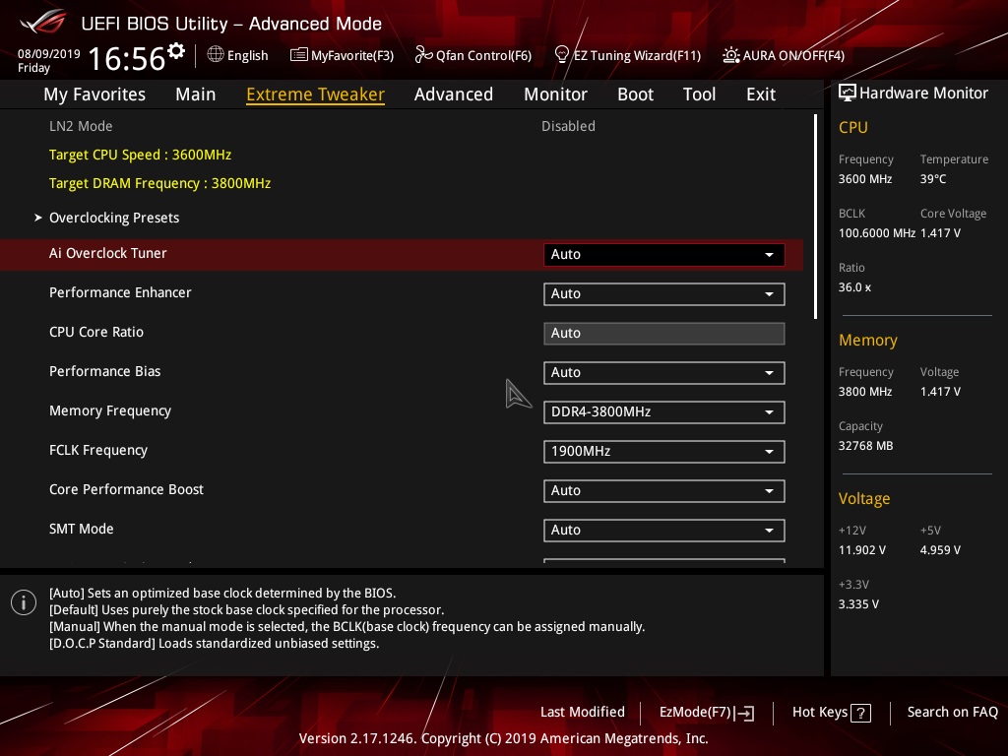Launch EZ Tuning Wizard(F11)
The width and height of the screenshot is (1008, 756).
coord(628,55)
